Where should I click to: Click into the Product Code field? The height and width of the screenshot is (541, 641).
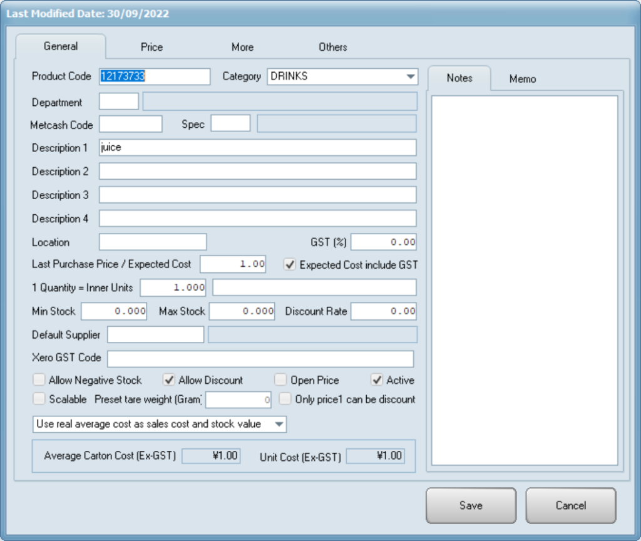click(155, 76)
